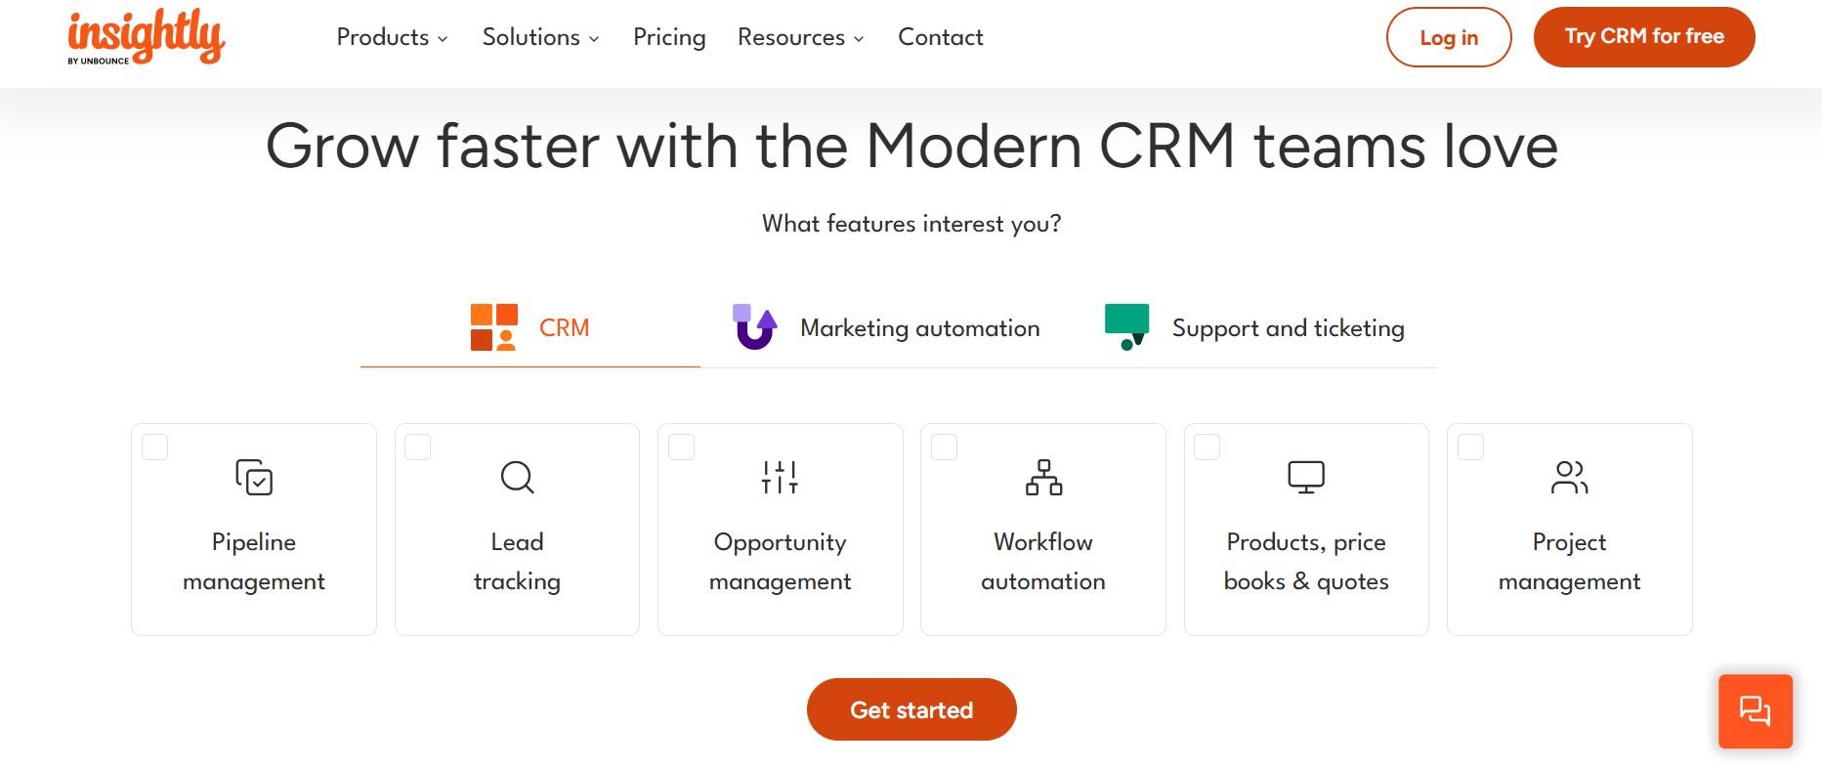Click the 'Grow faster with the Modern CRM' headline
Viewport: 1822px width, 767px height.
click(911, 147)
